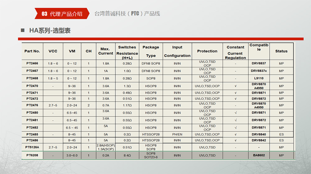Select the 2.8A(HSOP) 1.3A(SOP) current cell
This screenshot has height=174, width=311.
(106, 147)
